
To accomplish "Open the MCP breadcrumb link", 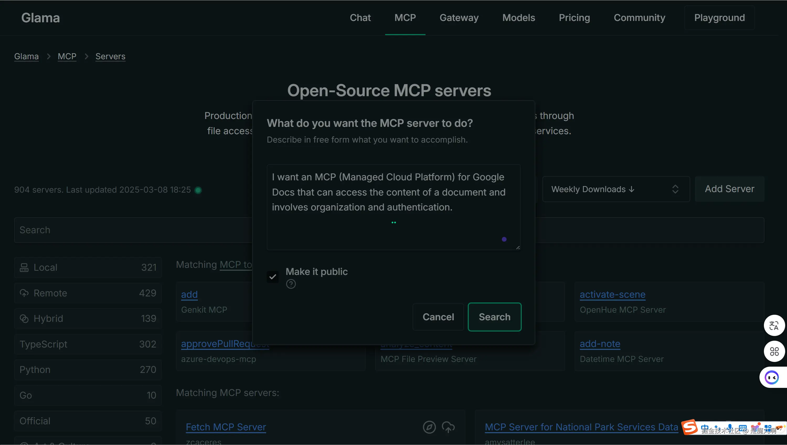I will click(x=67, y=56).
